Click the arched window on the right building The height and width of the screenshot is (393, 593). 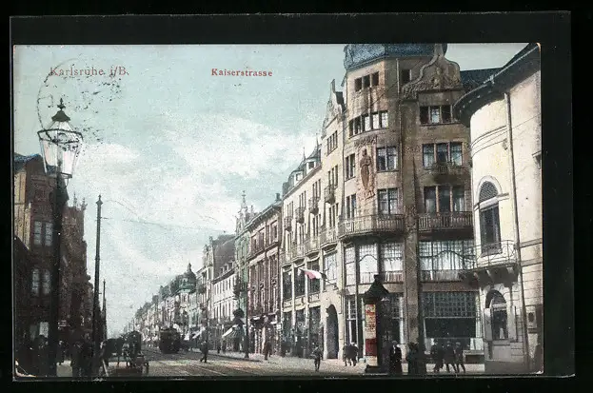pos(489,217)
